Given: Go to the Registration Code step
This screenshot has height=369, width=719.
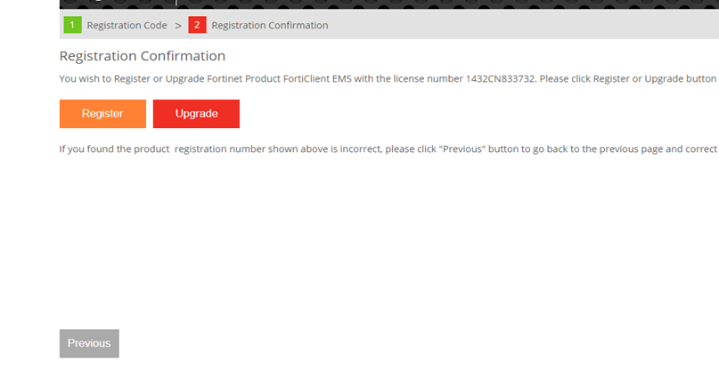Looking at the screenshot, I should 127,26.
